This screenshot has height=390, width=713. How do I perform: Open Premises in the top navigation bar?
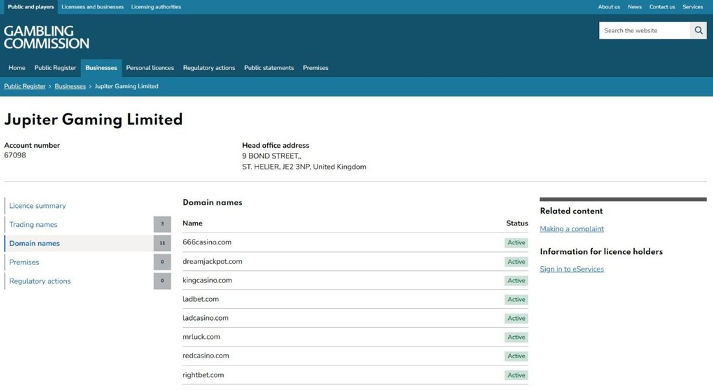(x=316, y=68)
